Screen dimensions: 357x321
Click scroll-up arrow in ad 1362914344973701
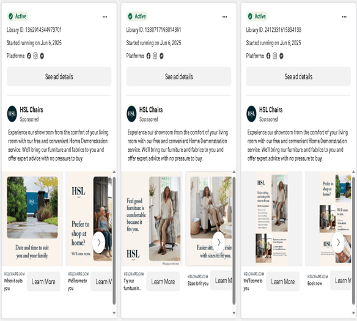[x=114, y=172]
